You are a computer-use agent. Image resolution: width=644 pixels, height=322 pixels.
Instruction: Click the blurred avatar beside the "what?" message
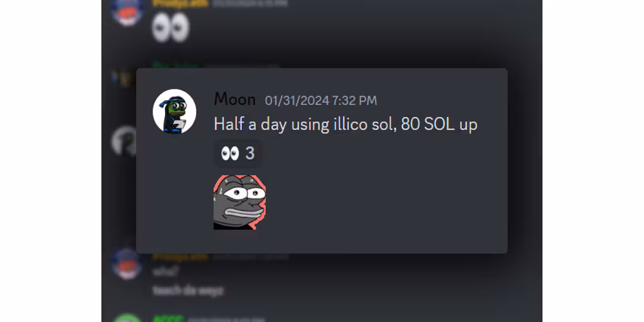point(128,264)
